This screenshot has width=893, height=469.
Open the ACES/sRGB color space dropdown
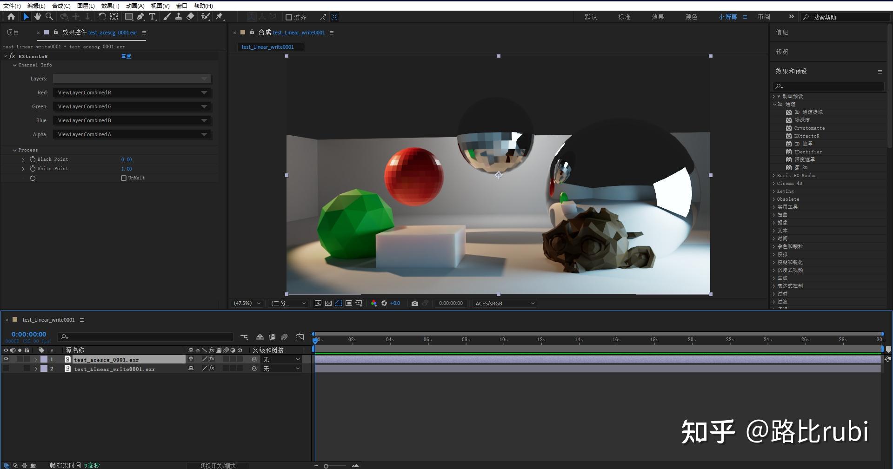pos(504,303)
